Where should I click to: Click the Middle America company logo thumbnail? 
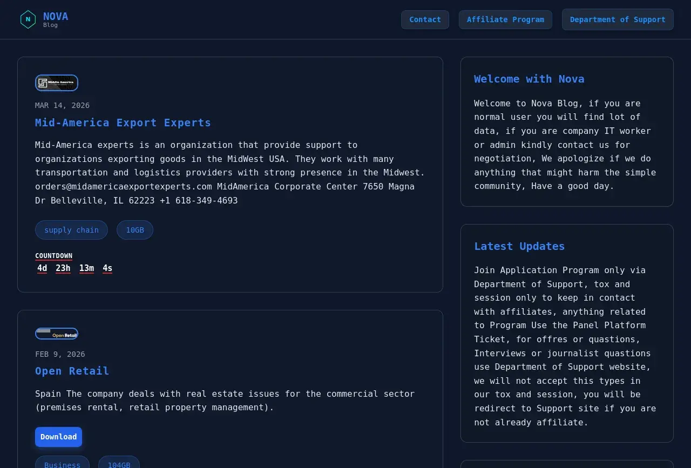pos(57,83)
